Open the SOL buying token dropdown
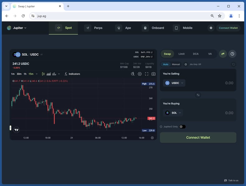Viewport: 246px width, 186px height. point(173,113)
